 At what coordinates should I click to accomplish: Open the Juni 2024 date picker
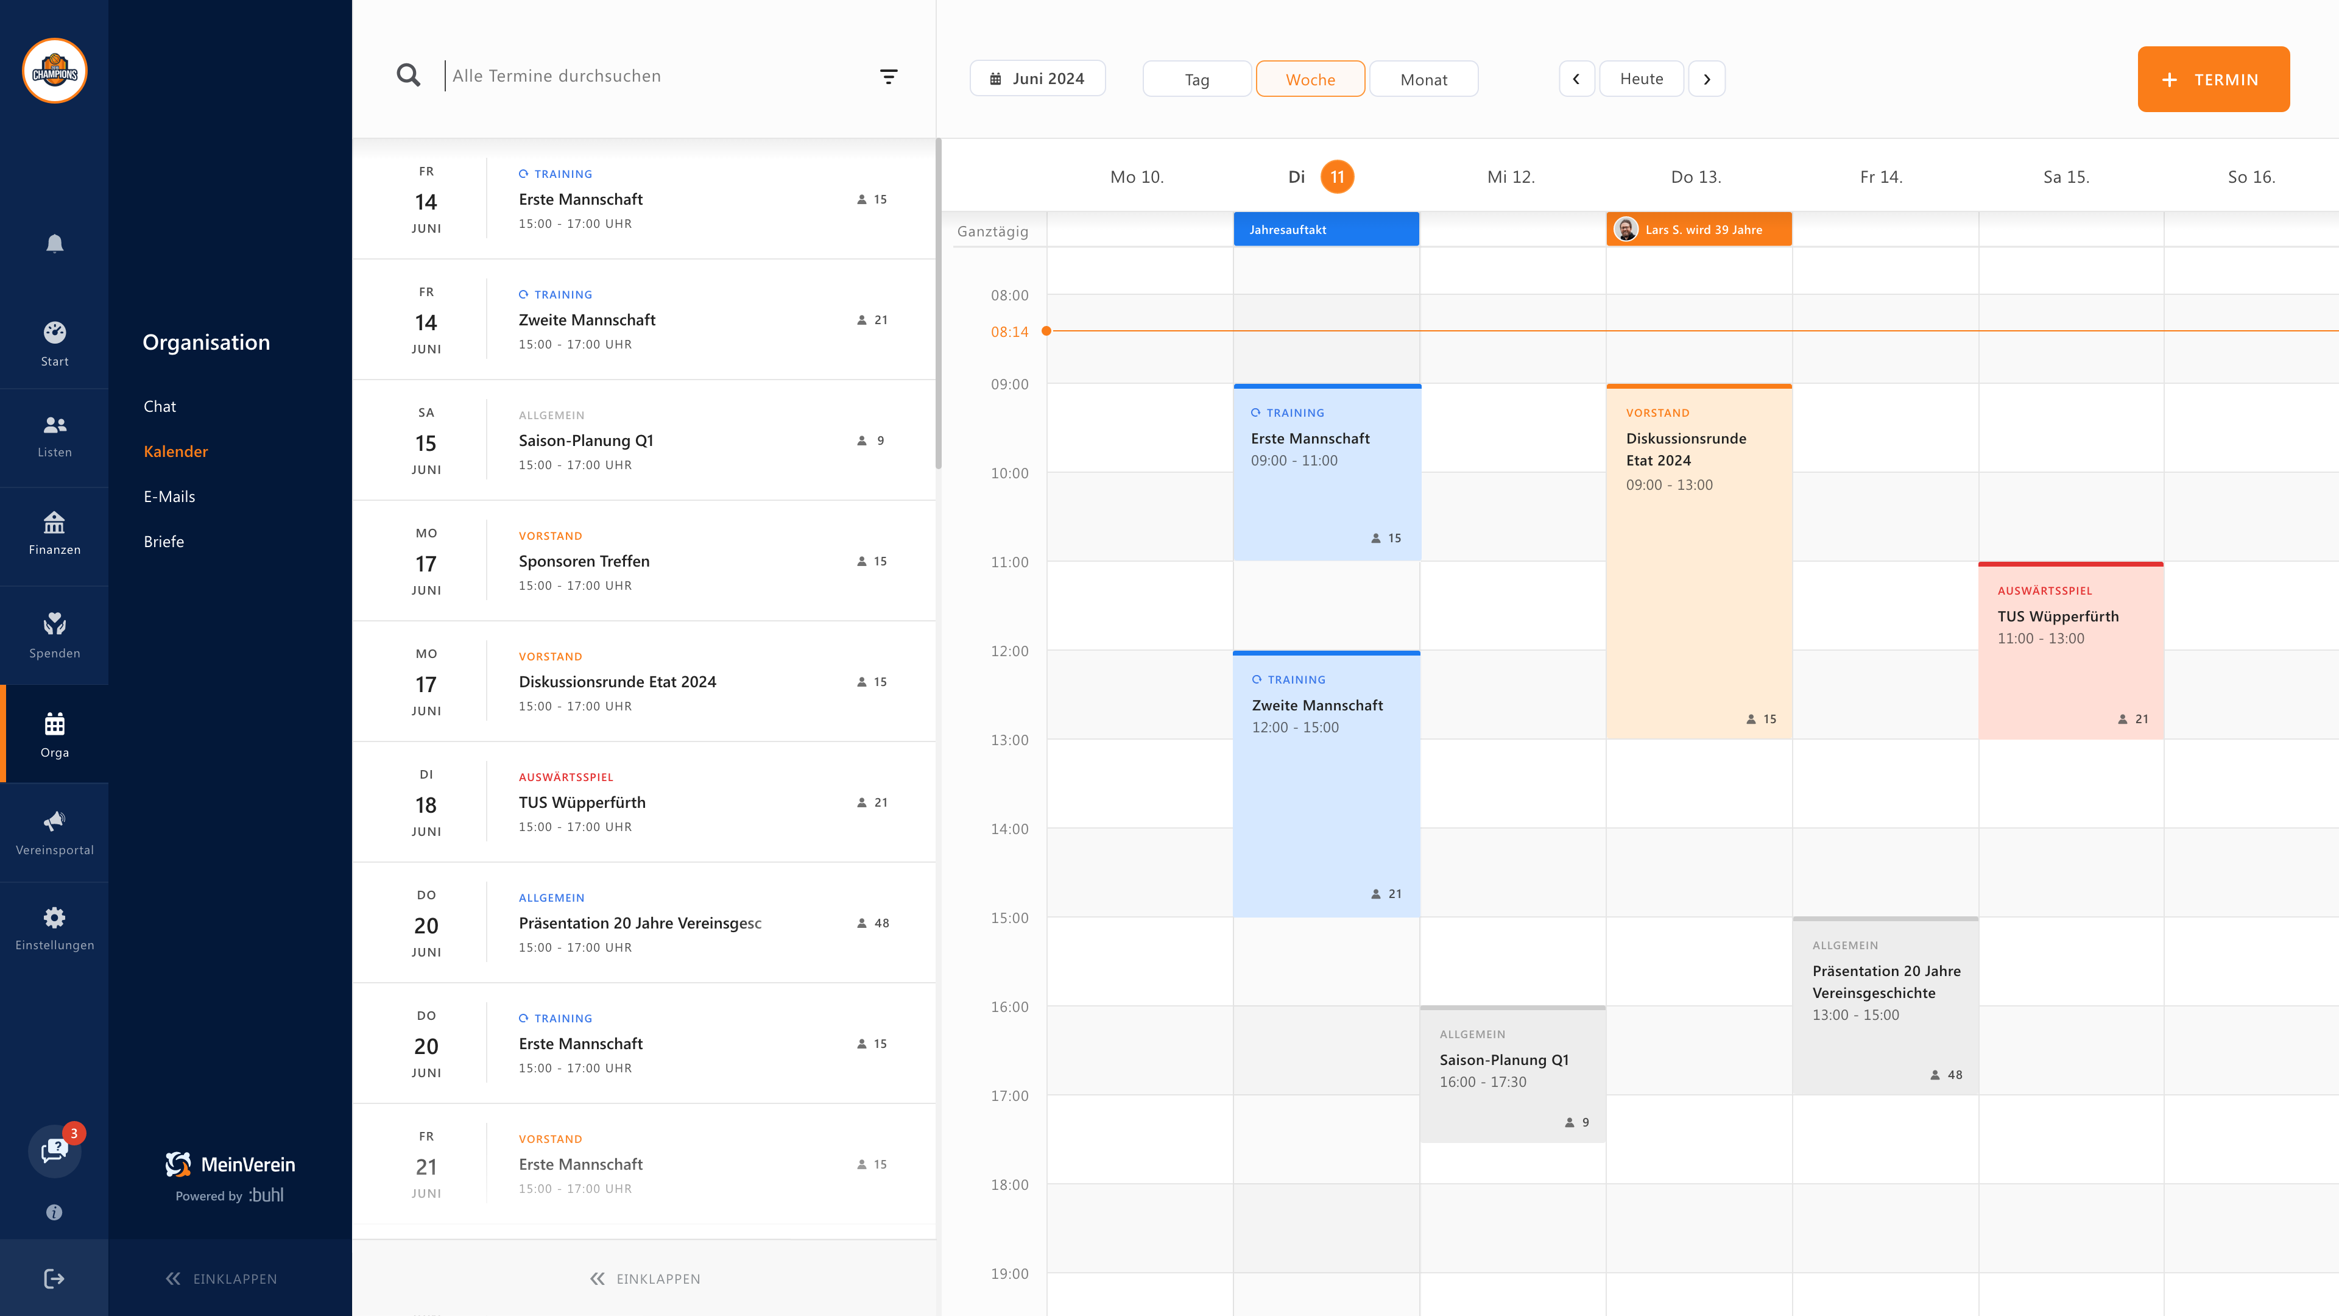1037,79
